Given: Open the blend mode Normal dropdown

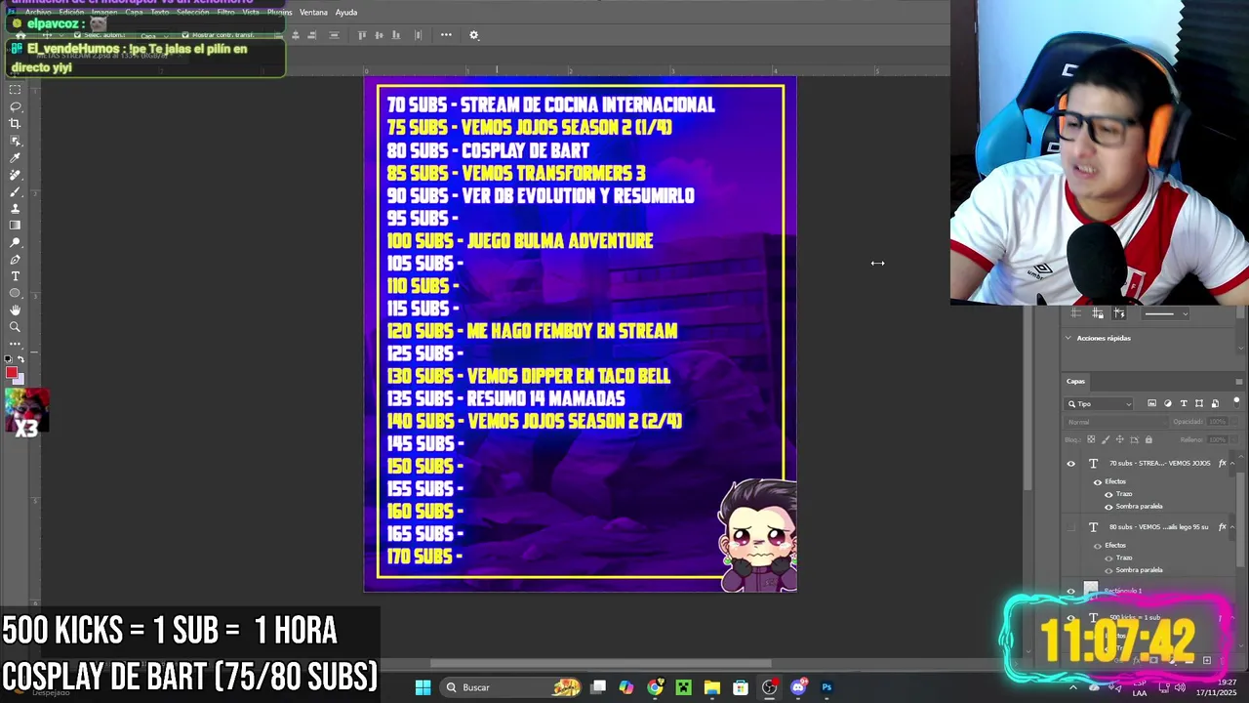Looking at the screenshot, I should [1115, 422].
